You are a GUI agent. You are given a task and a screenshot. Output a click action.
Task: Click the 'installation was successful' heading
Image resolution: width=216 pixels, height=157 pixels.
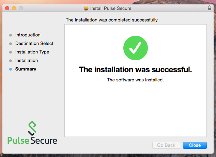pos(135,69)
